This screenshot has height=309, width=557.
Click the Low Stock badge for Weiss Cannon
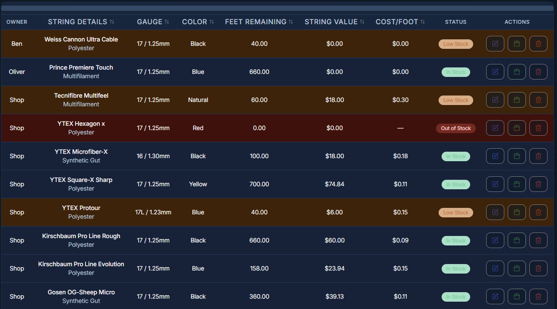[x=456, y=44]
